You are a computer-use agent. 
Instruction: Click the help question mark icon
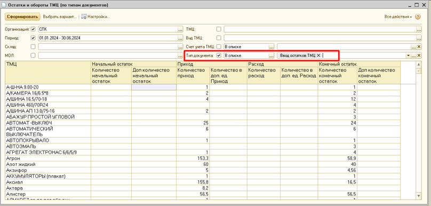[418, 17]
